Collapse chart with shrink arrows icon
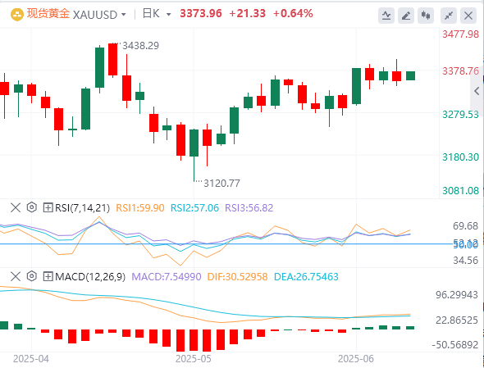 click(x=449, y=16)
